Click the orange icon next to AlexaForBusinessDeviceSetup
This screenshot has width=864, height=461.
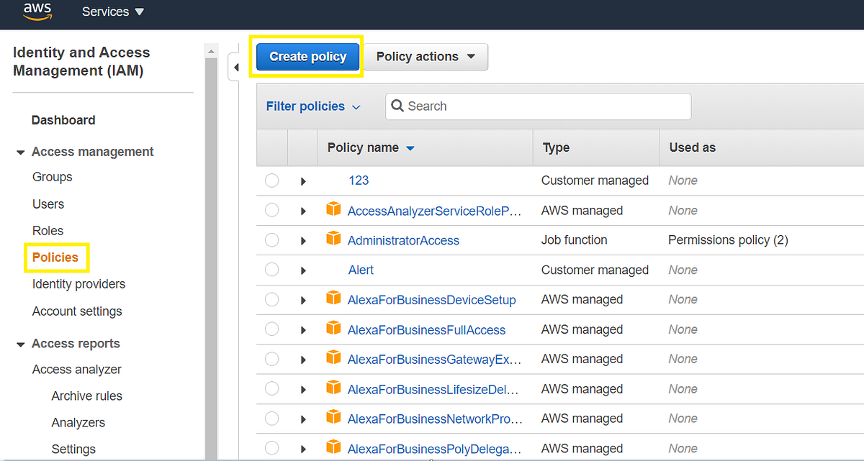pyautogui.click(x=333, y=299)
